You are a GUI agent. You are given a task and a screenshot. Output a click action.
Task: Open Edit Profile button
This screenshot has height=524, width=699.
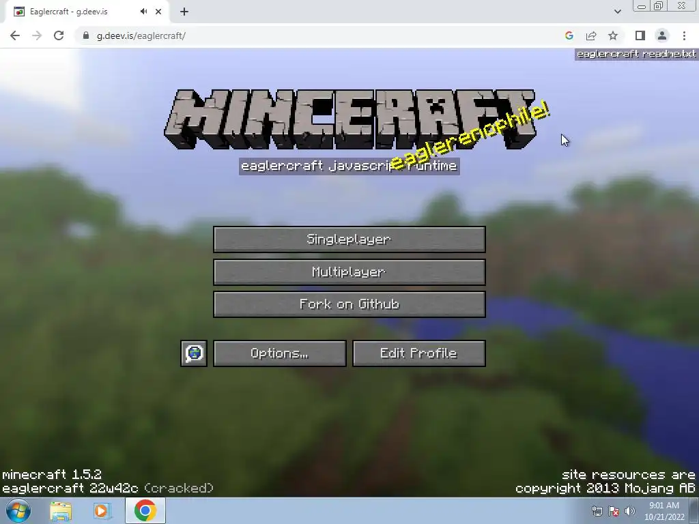[x=419, y=353]
